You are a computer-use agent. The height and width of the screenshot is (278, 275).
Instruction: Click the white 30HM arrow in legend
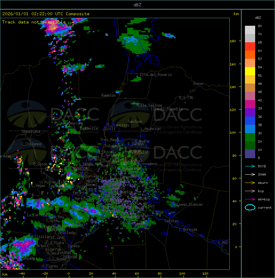pos(250,174)
